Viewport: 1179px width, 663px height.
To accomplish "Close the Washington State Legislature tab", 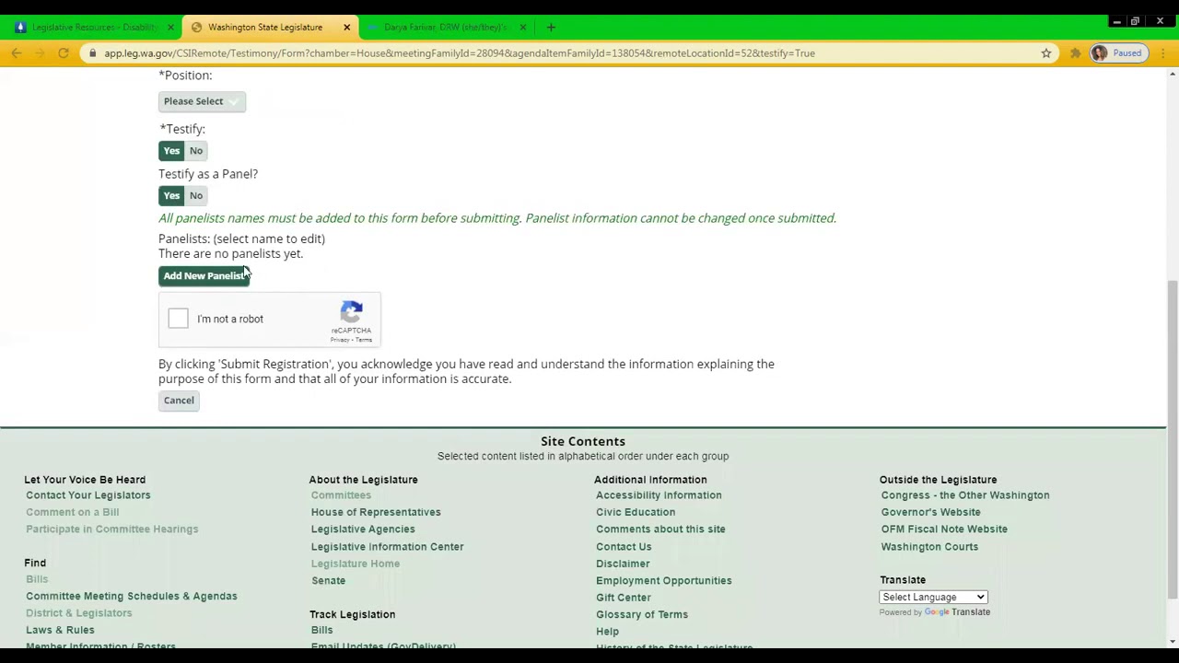I will click(x=346, y=27).
